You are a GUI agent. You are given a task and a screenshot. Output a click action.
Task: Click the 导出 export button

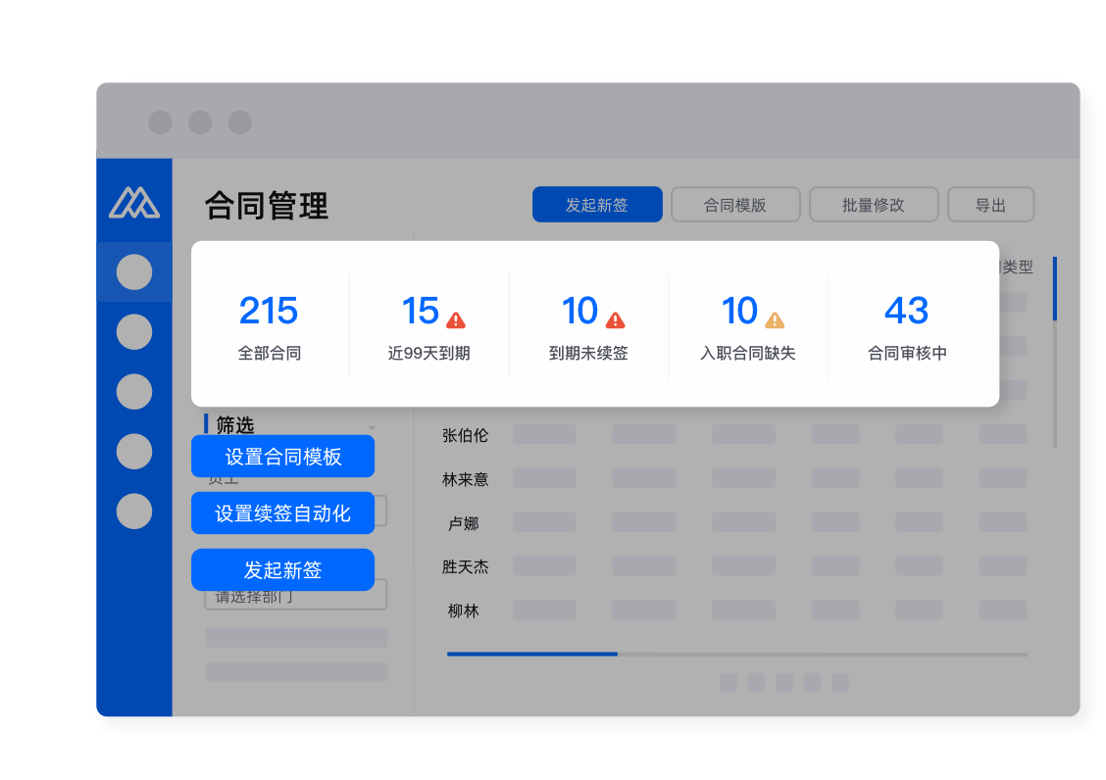(x=990, y=205)
